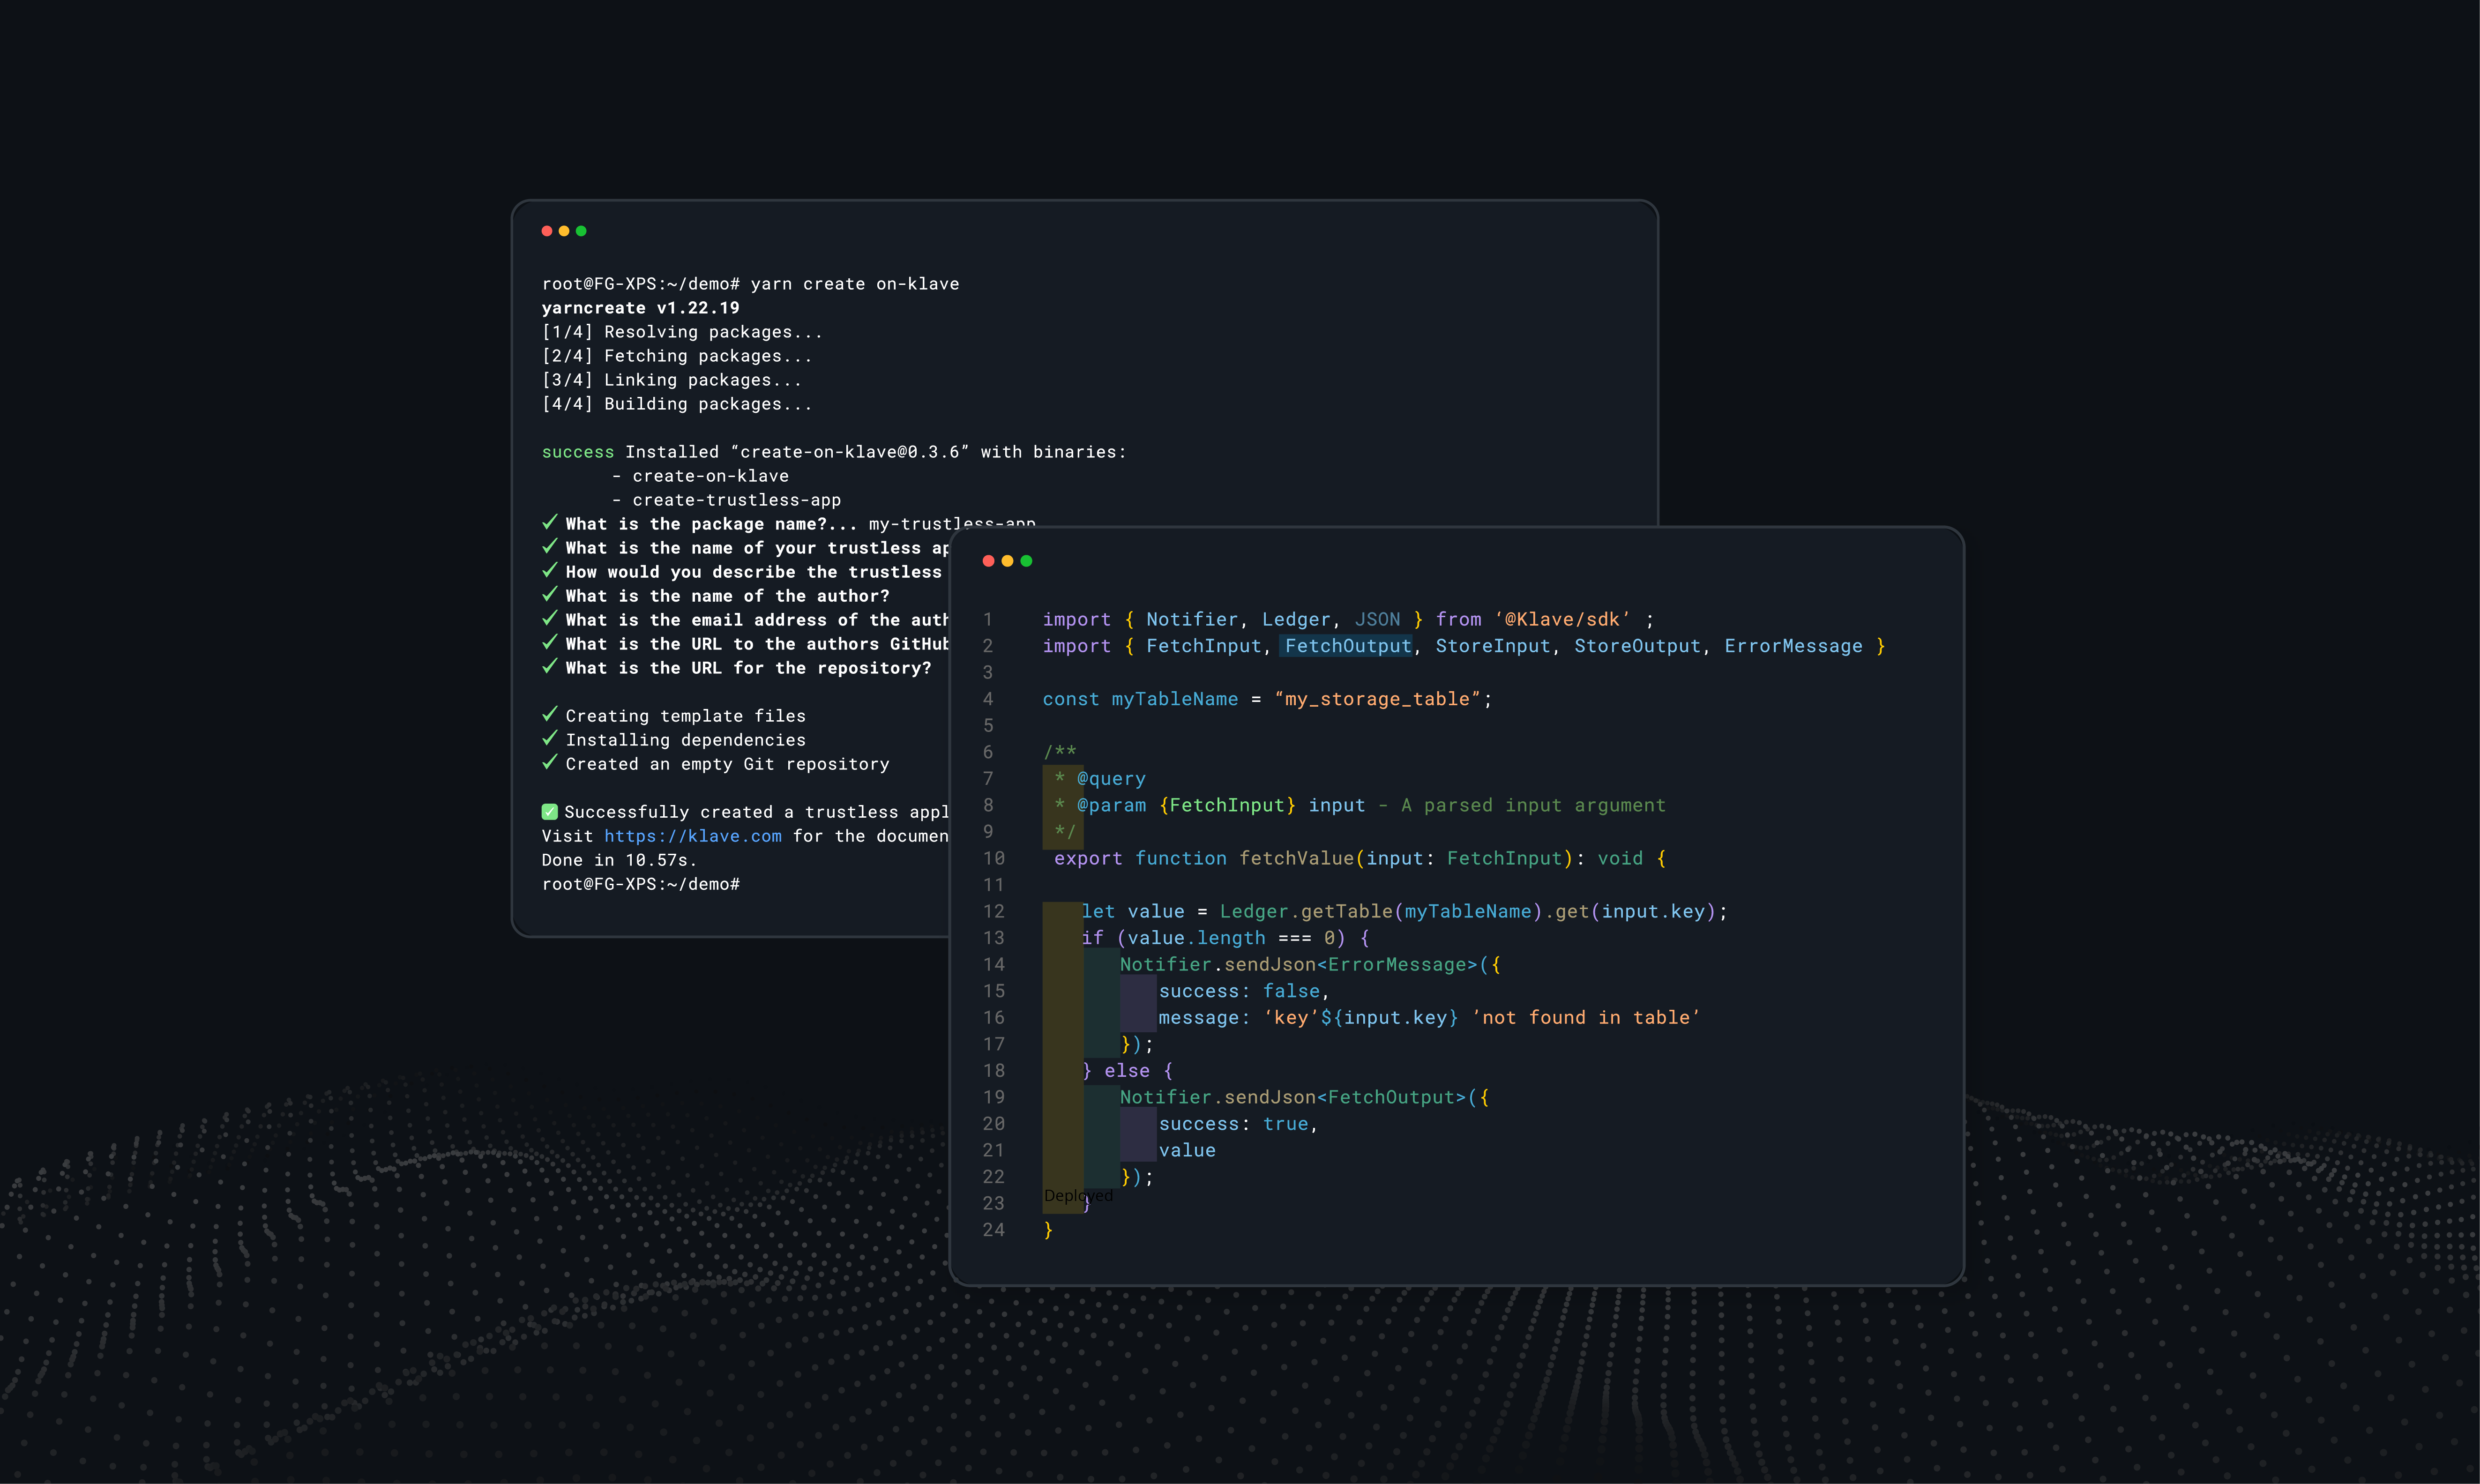
Task: Click 'ErrorMessage' in the second import line
Action: tap(1793, 646)
